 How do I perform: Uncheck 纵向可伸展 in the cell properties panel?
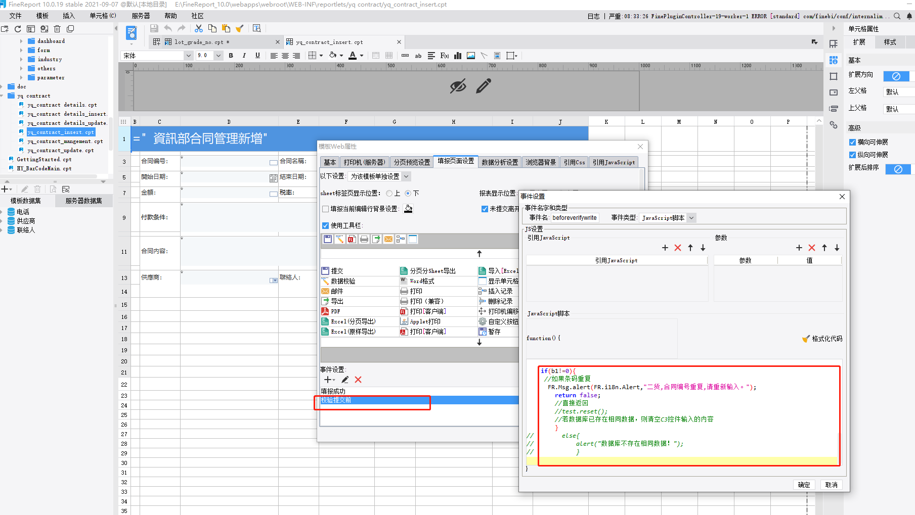click(852, 155)
